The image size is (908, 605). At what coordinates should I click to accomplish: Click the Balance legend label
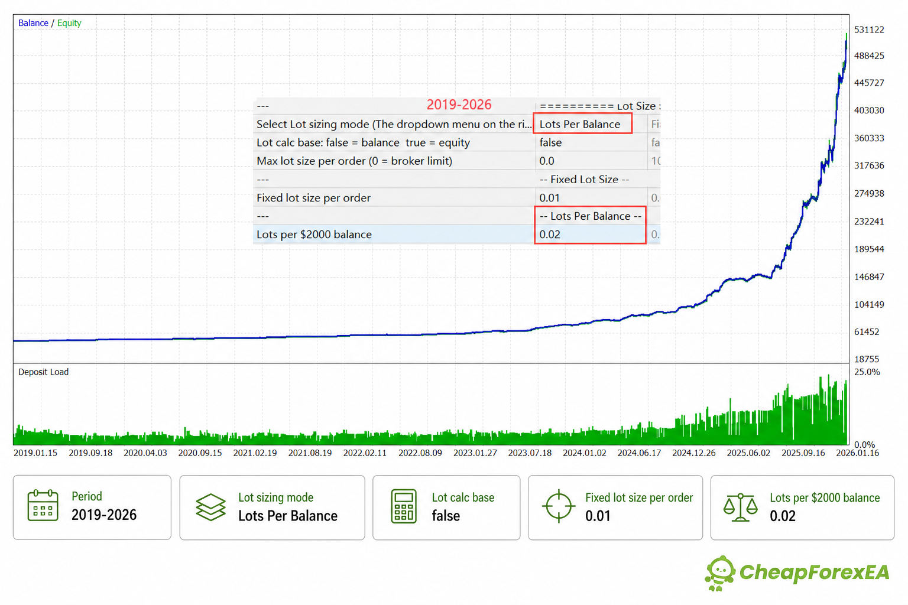[x=33, y=23]
